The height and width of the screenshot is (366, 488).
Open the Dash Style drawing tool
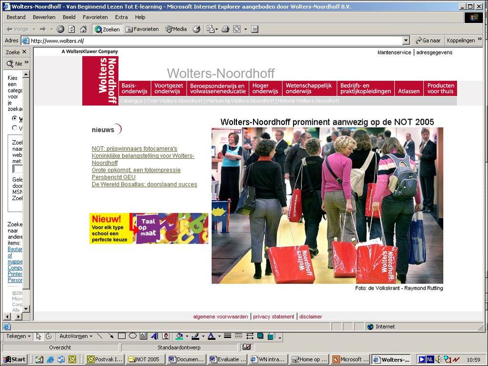[x=239, y=336]
